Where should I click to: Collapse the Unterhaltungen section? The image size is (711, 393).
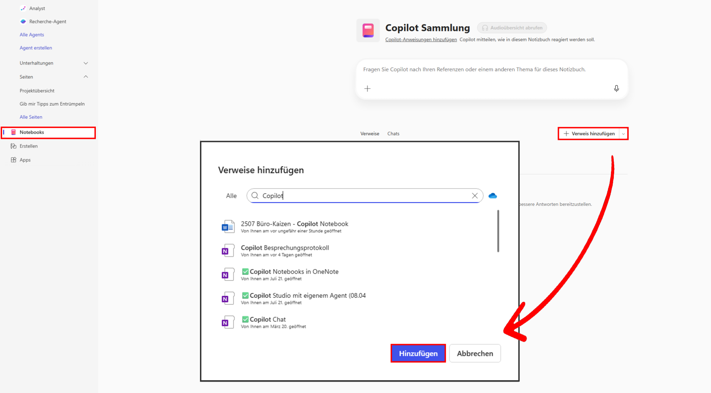coord(86,63)
